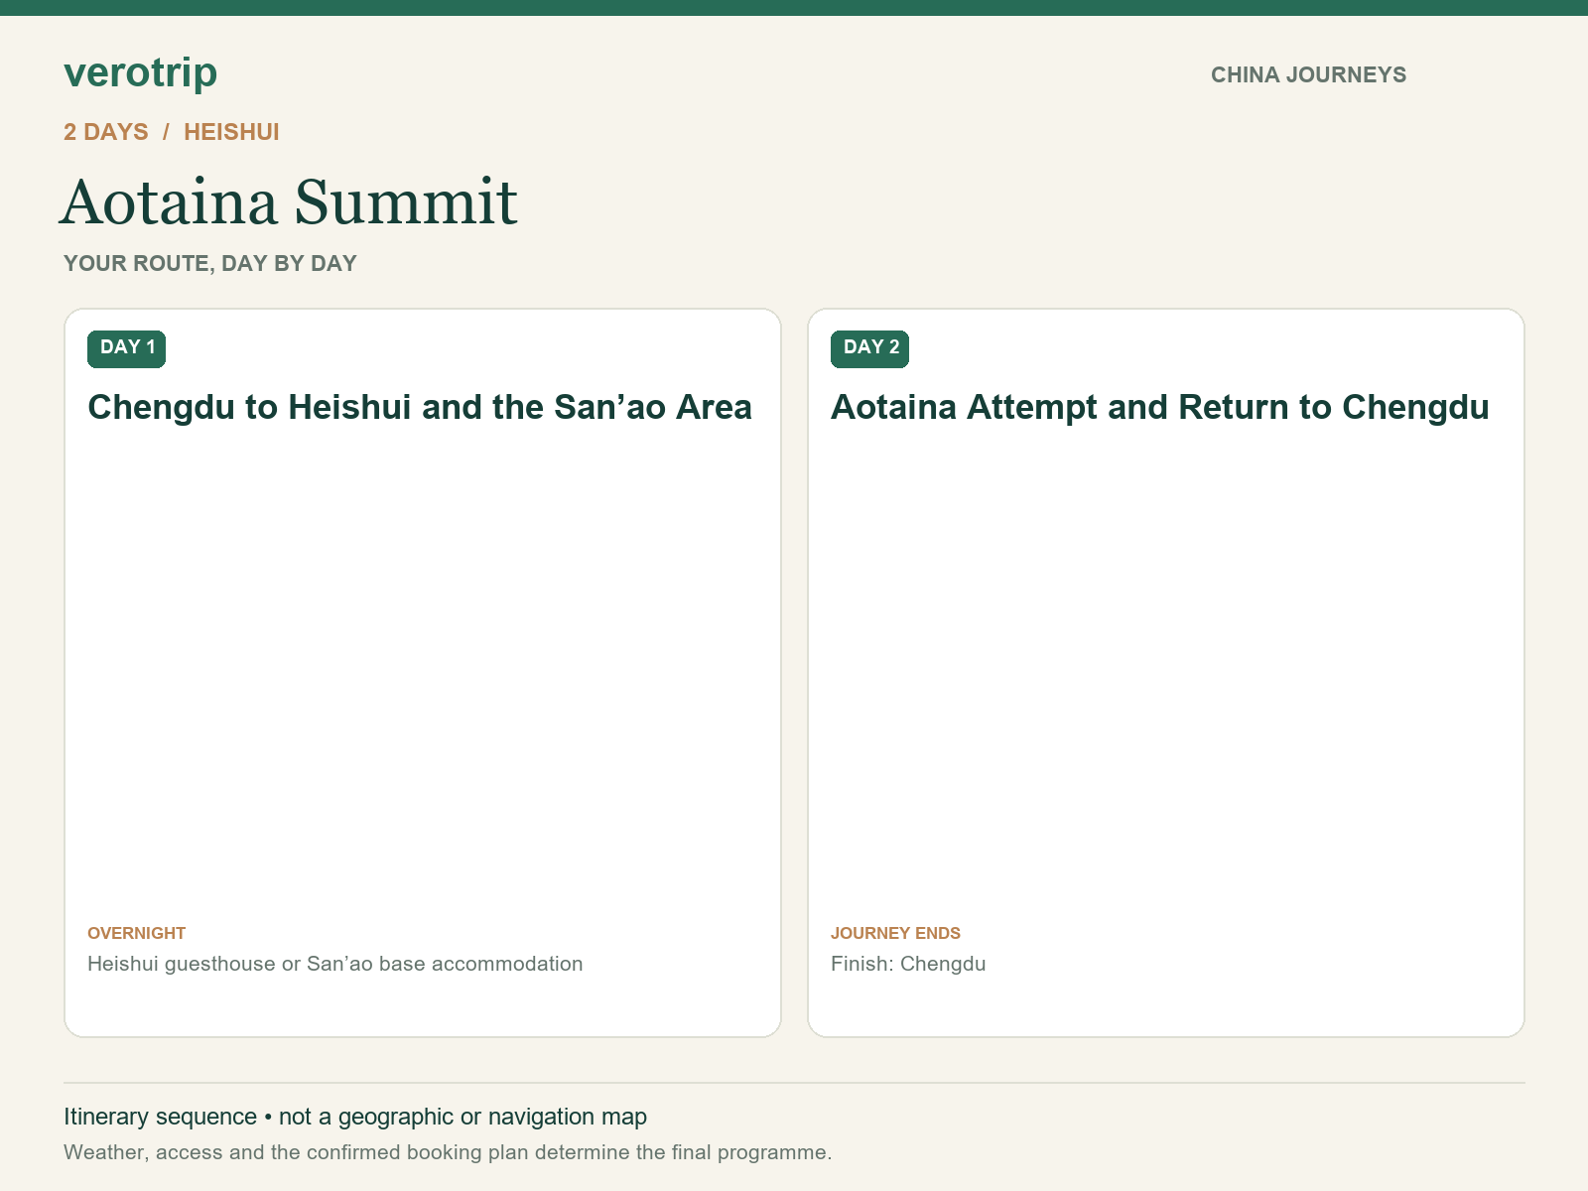Viewport: 1588px width, 1191px height.
Task: Click the 2 DAYS label
Action: [x=106, y=132]
